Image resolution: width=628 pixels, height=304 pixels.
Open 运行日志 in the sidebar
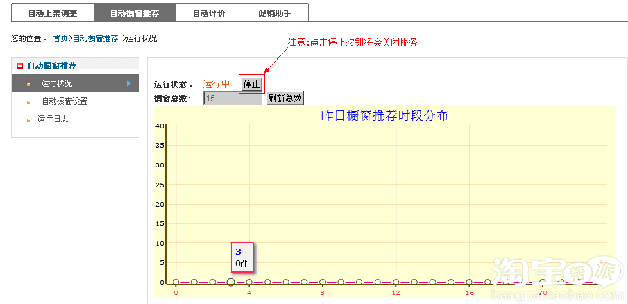(x=53, y=119)
